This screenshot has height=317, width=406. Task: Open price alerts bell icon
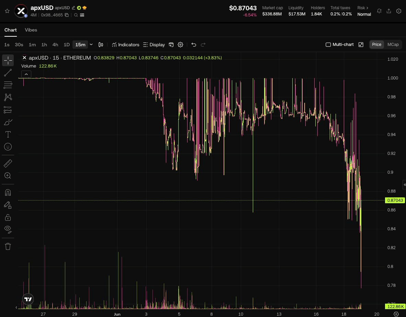tap(379, 11)
